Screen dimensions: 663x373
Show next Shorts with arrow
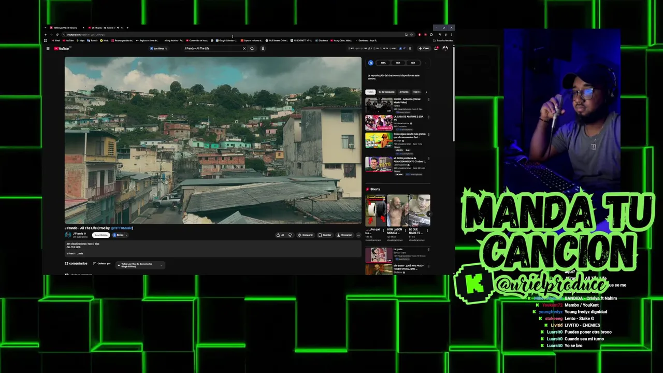point(428,213)
